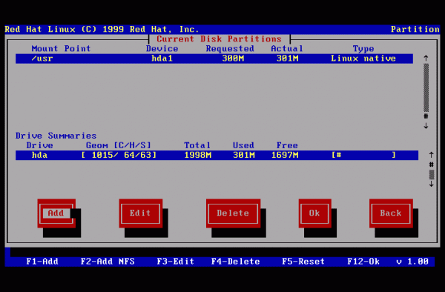Go to previous screen with Back
The width and height of the screenshot is (445, 292).
[x=391, y=213]
